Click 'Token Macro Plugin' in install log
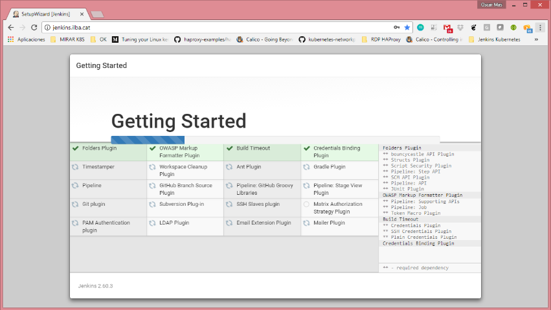This screenshot has width=551, height=310. (416, 213)
